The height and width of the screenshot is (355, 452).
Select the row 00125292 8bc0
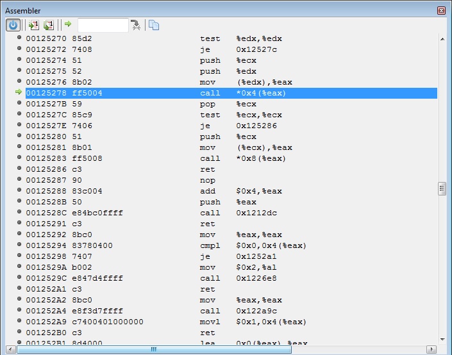[231, 235]
